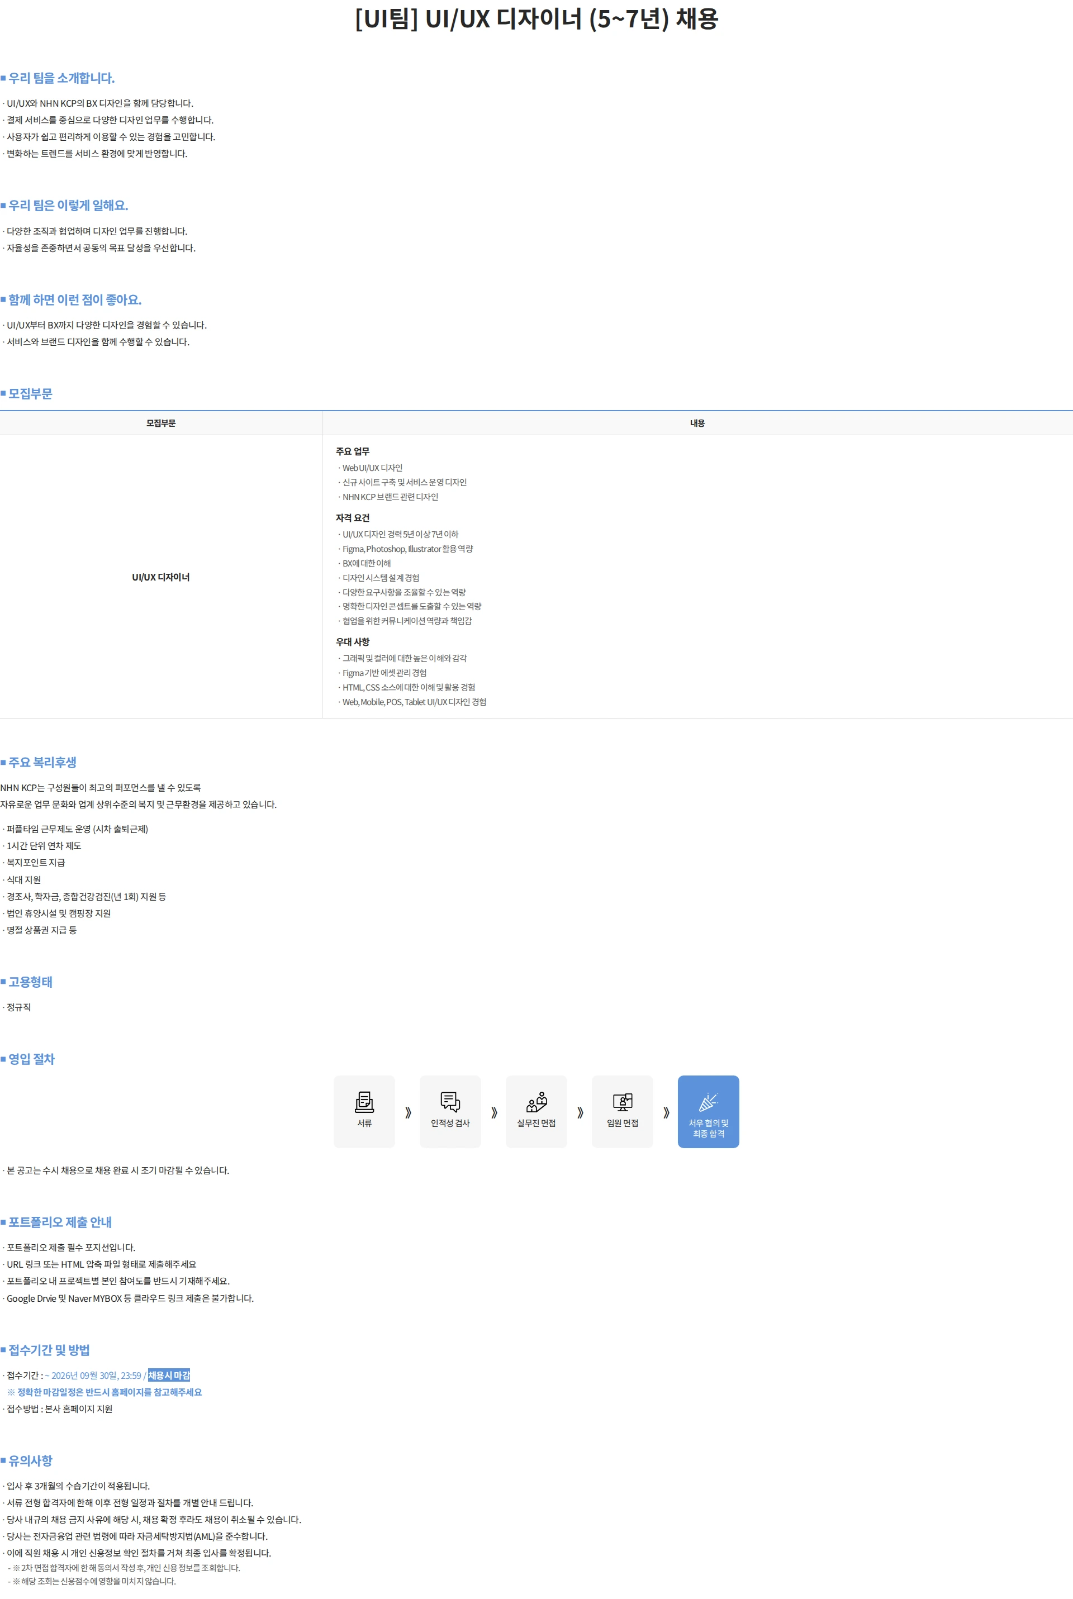Image resolution: width=1073 pixels, height=1599 pixels.
Task: Click the 접수기간 및 방법 heading
Action: click(x=49, y=1349)
